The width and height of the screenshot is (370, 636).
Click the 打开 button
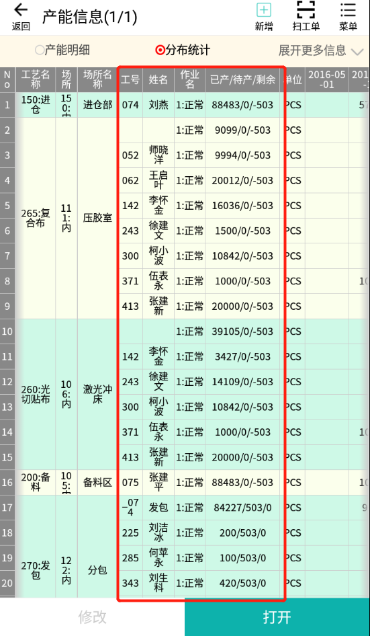pos(277,617)
